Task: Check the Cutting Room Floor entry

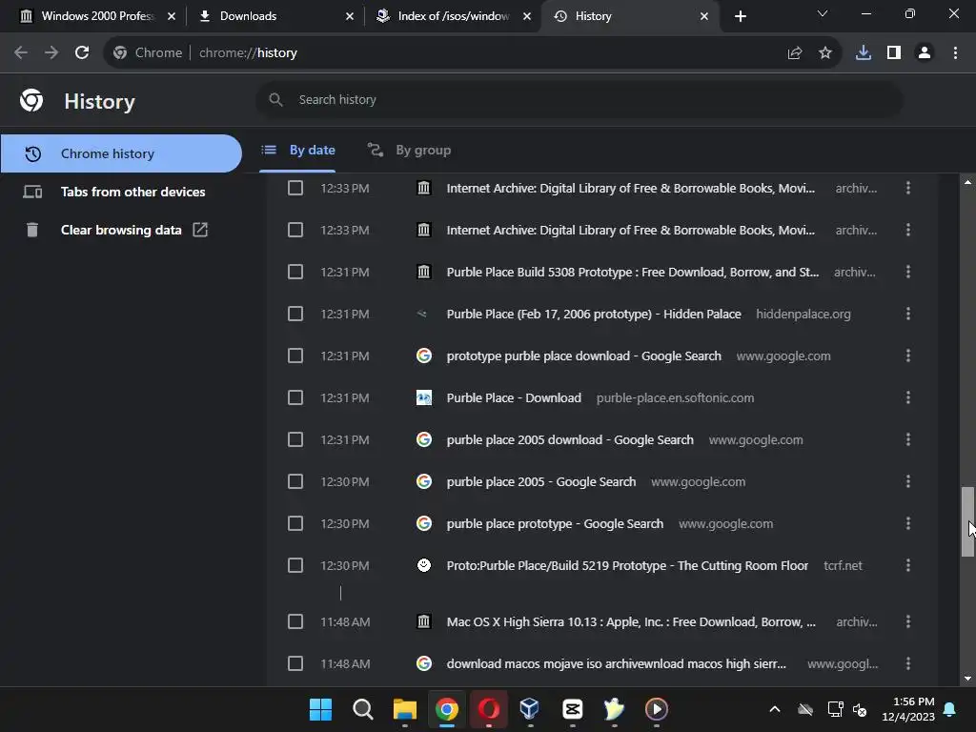Action: pyautogui.click(x=295, y=565)
